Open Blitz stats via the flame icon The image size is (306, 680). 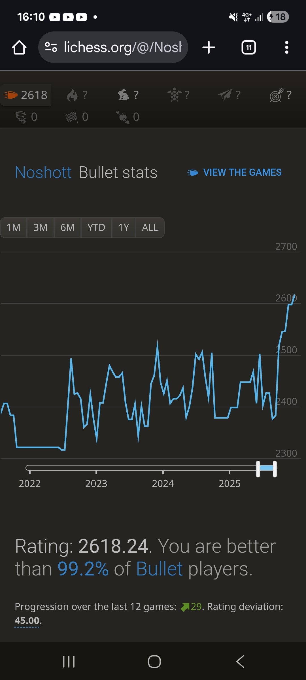point(77,95)
